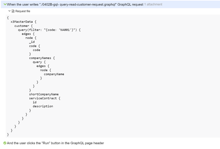Viewport: 220px width, 149px height.
Task: Click the "description" field line
Action: pos(43,106)
